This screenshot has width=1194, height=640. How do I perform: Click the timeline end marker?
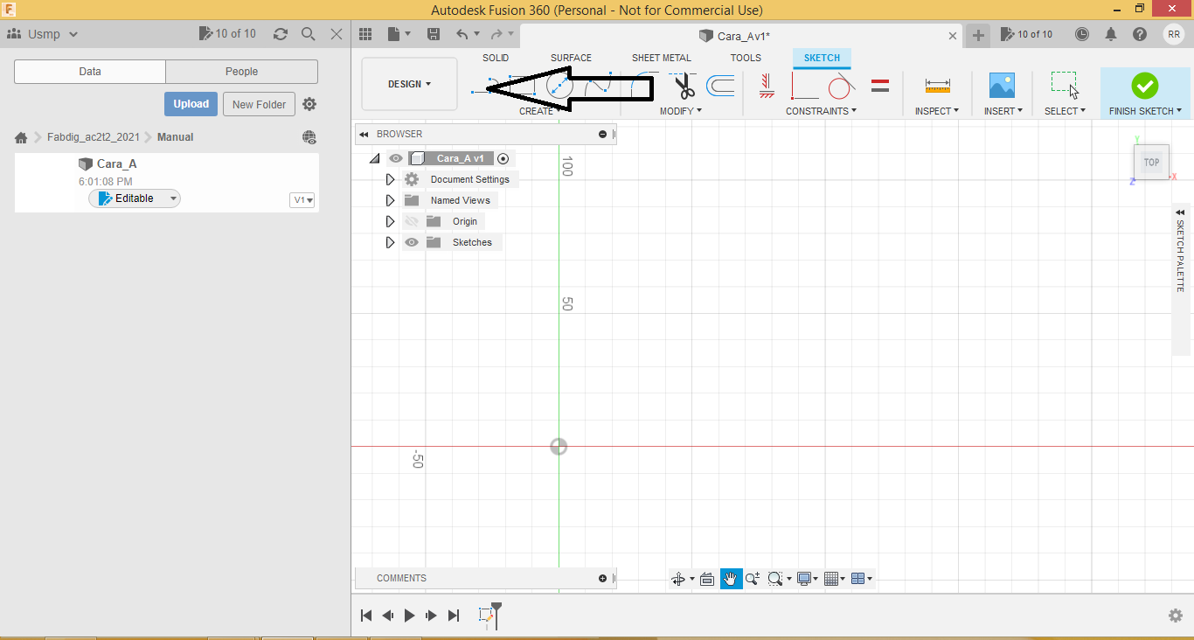[x=496, y=614]
